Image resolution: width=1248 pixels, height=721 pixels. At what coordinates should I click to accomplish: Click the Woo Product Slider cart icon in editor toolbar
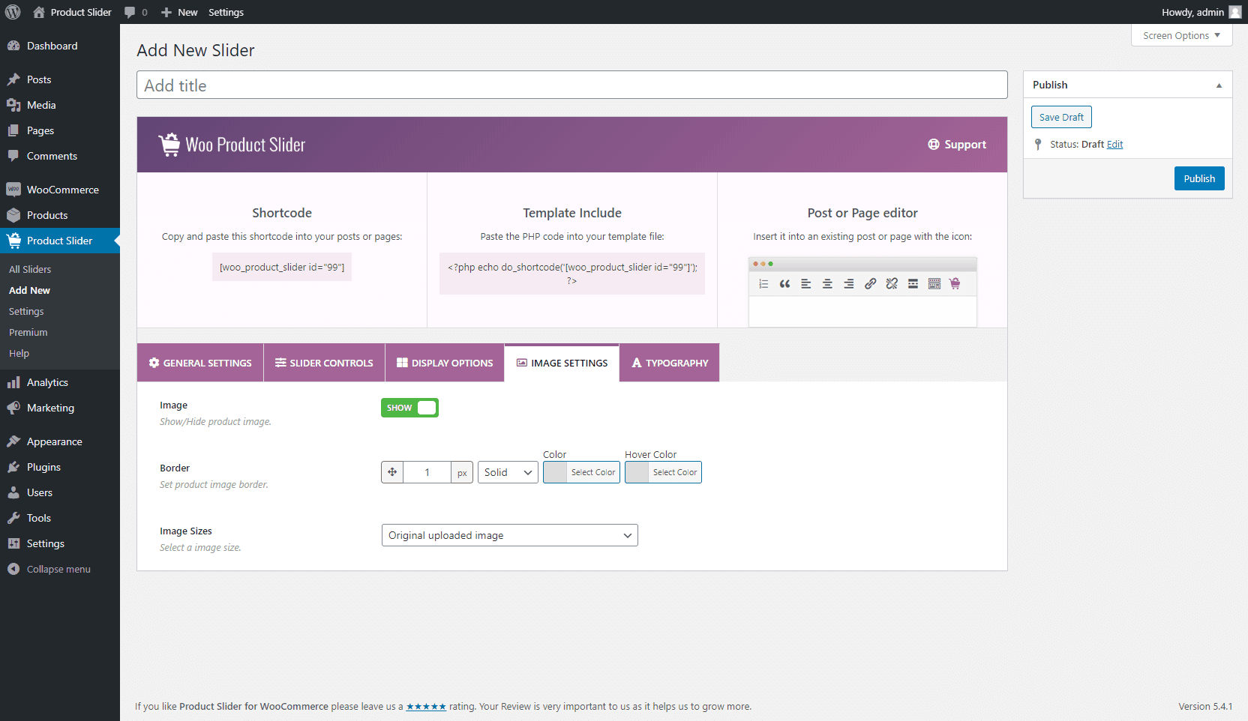click(x=955, y=283)
